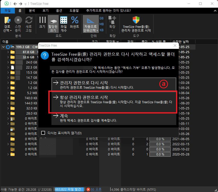Screen dimensions: 218x192
Task: Open the 경로 선택 path selector
Action: coord(7,24)
